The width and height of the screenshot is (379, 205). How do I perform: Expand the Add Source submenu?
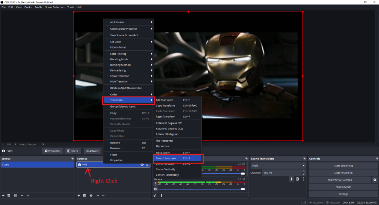(129, 22)
